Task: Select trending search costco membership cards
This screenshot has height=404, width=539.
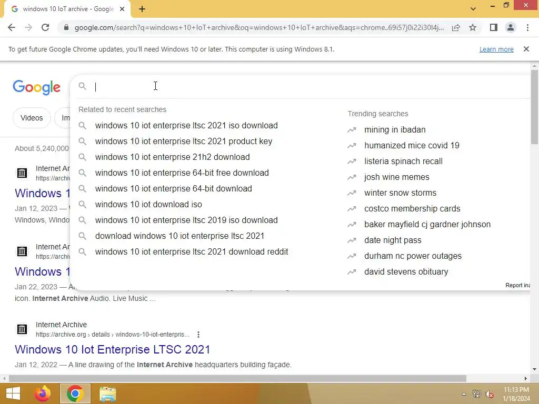Action: tap(412, 208)
